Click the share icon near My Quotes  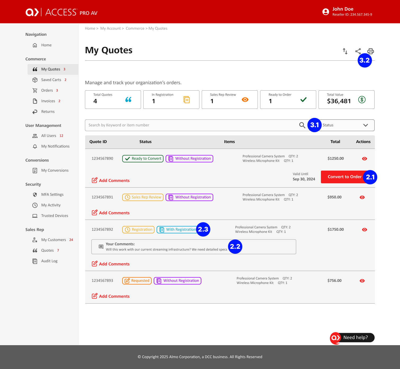pyautogui.click(x=358, y=51)
